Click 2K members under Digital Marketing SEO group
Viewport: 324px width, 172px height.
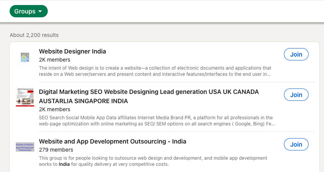[x=55, y=109]
